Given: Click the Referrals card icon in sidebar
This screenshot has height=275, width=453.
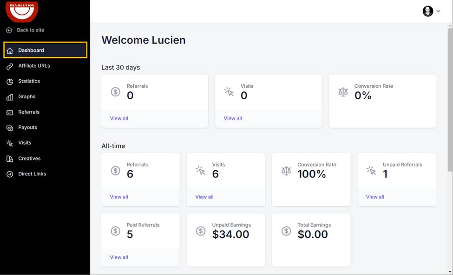Looking at the screenshot, I should (10, 112).
